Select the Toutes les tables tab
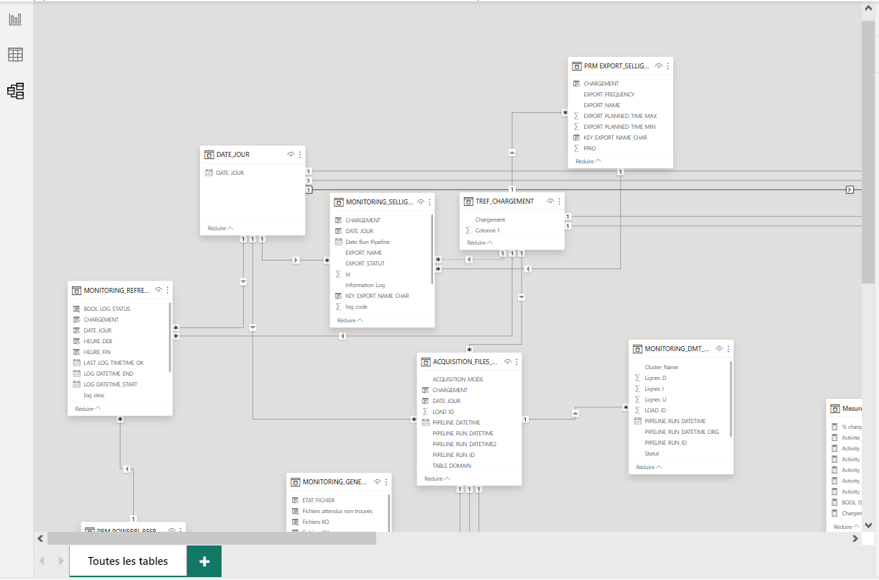 [x=128, y=561]
